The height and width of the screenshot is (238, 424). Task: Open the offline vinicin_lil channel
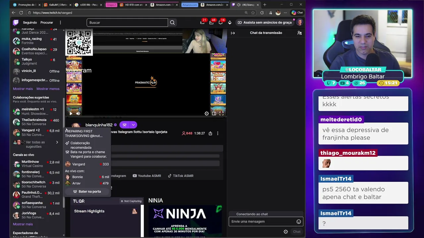[36, 71]
